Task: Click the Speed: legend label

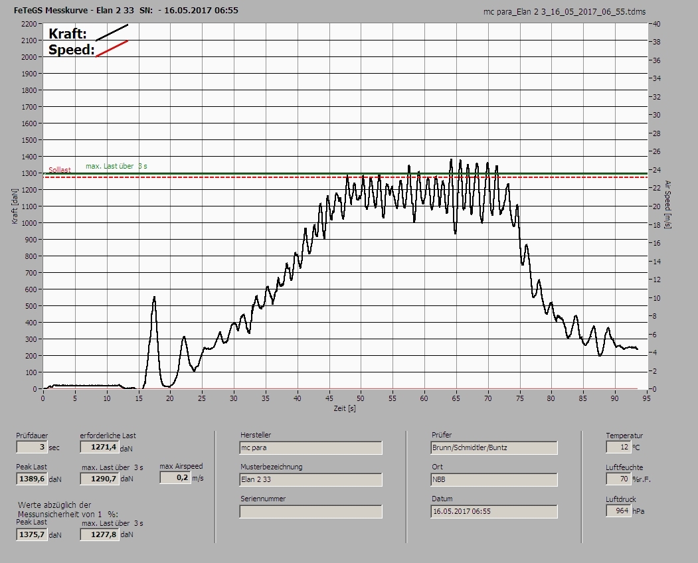Action: [72, 49]
